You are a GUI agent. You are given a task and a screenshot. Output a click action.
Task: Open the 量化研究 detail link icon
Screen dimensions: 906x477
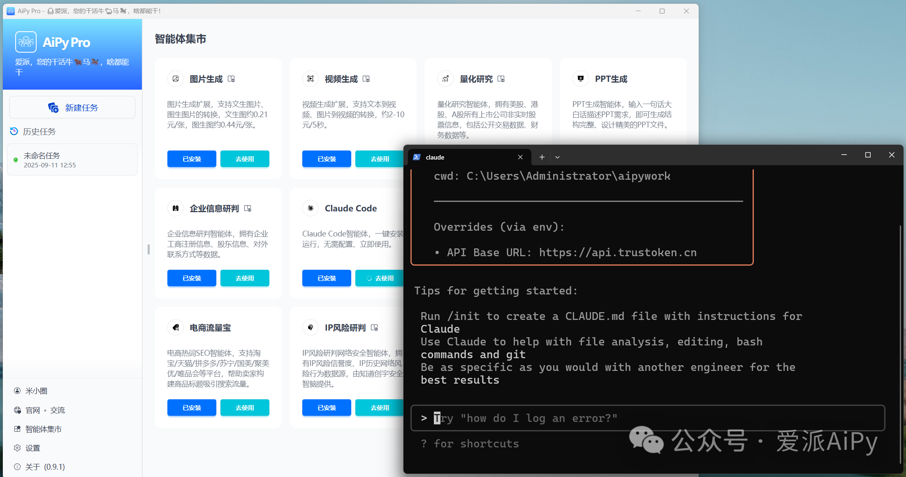(x=501, y=79)
